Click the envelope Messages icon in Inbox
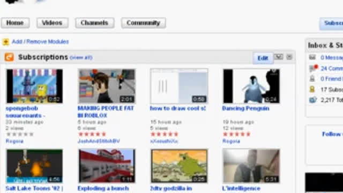The width and height of the screenshot is (343, 193). [312, 57]
